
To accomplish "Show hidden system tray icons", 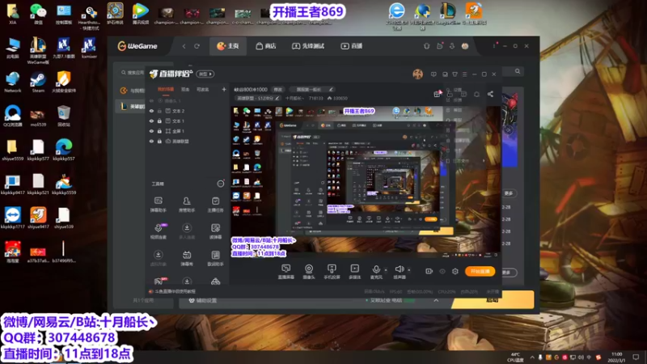I will pos(532,357).
